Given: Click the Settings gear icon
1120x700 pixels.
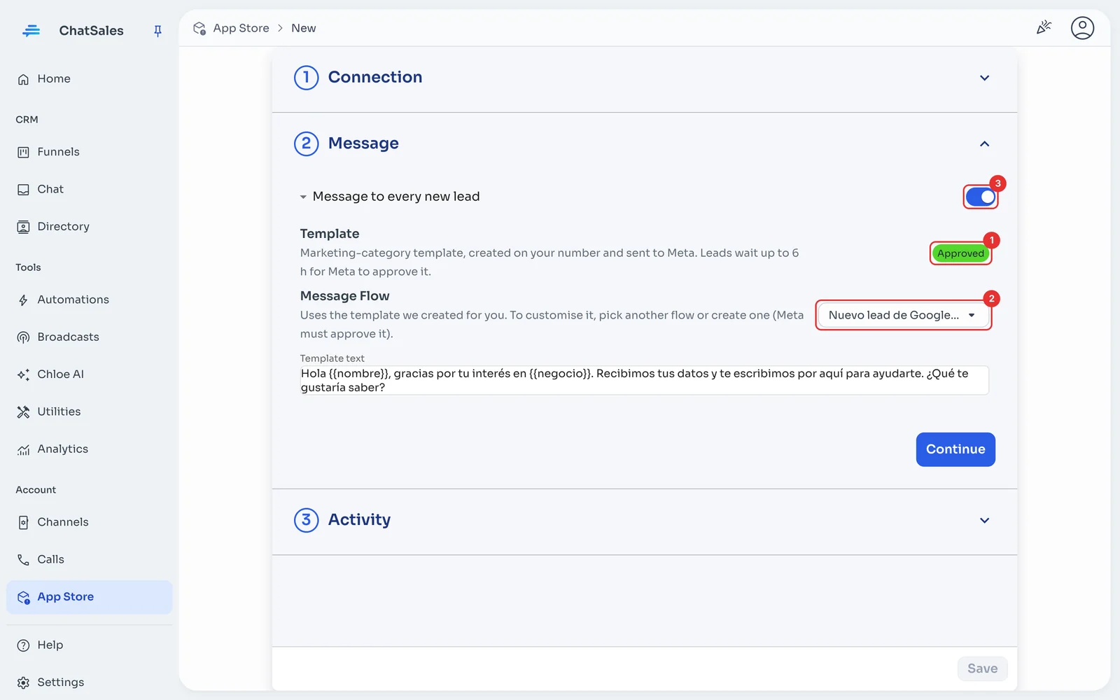Looking at the screenshot, I should pos(23,682).
